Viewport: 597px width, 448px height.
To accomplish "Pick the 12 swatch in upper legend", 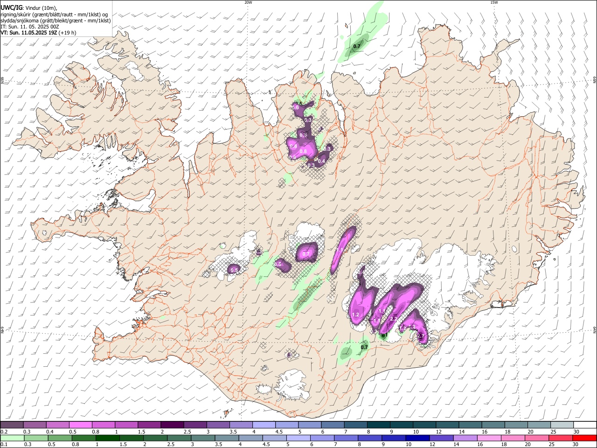I will pos(447,425).
